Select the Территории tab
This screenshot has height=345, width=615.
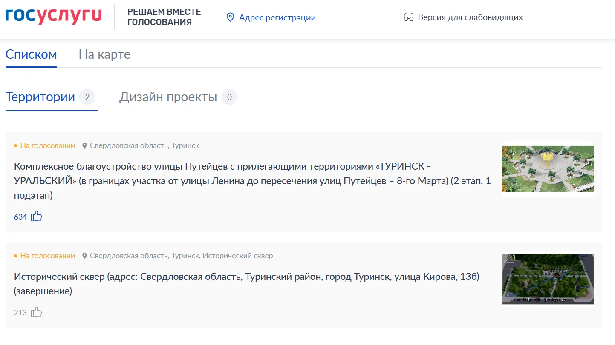coord(50,97)
